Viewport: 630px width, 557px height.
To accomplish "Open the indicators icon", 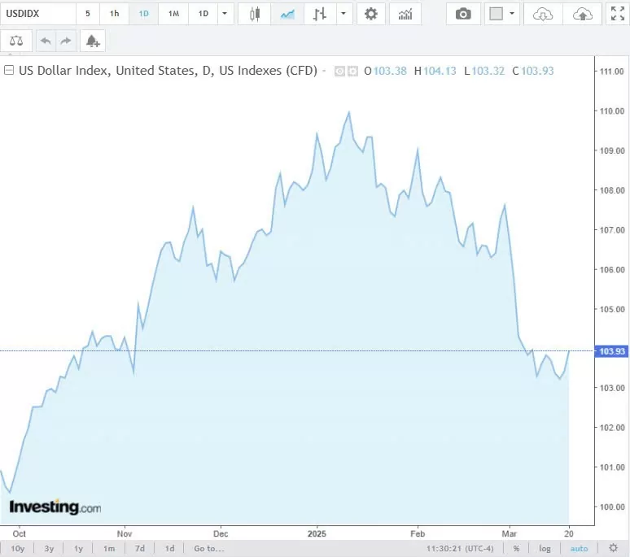I will 405,14.
